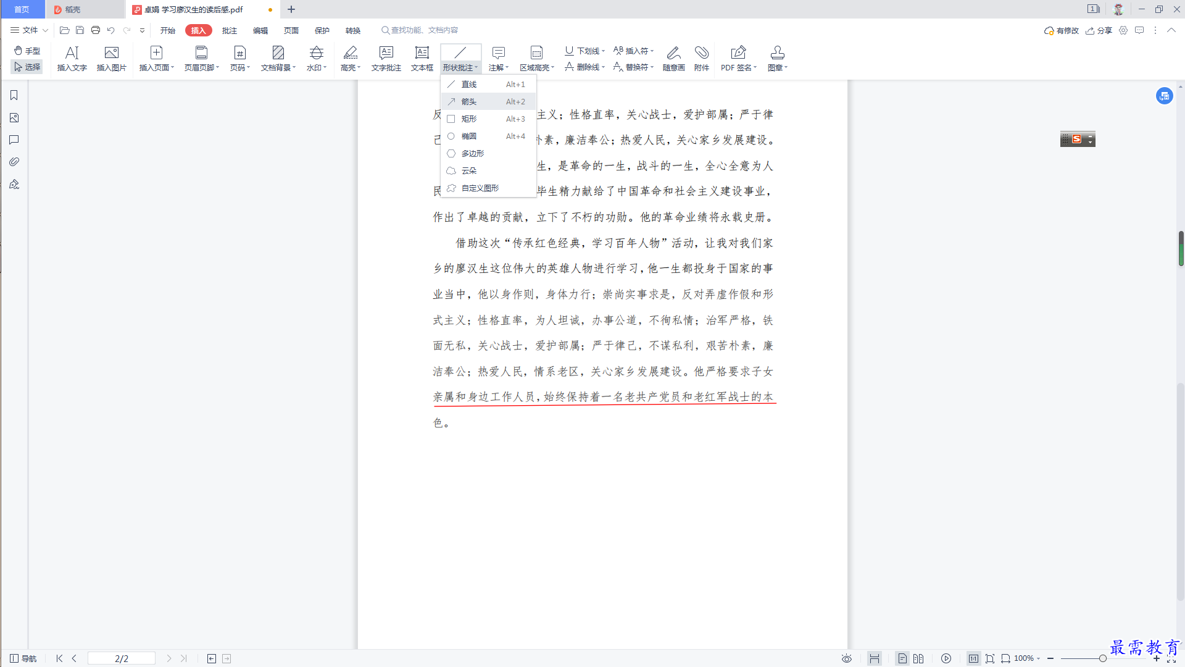Select the Freehand Draw (随意画) tool
This screenshot has height=667, width=1185.
point(674,59)
